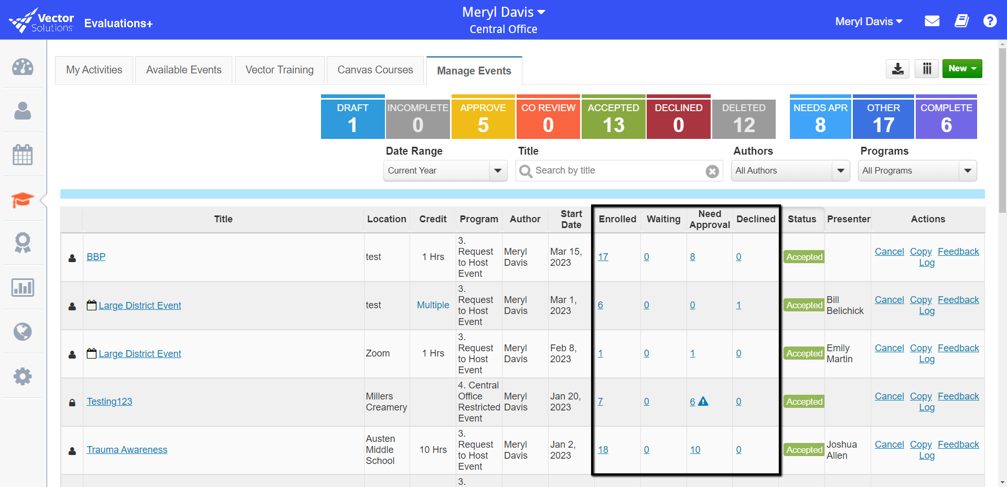Open the Download export icon above the table

pyautogui.click(x=897, y=69)
